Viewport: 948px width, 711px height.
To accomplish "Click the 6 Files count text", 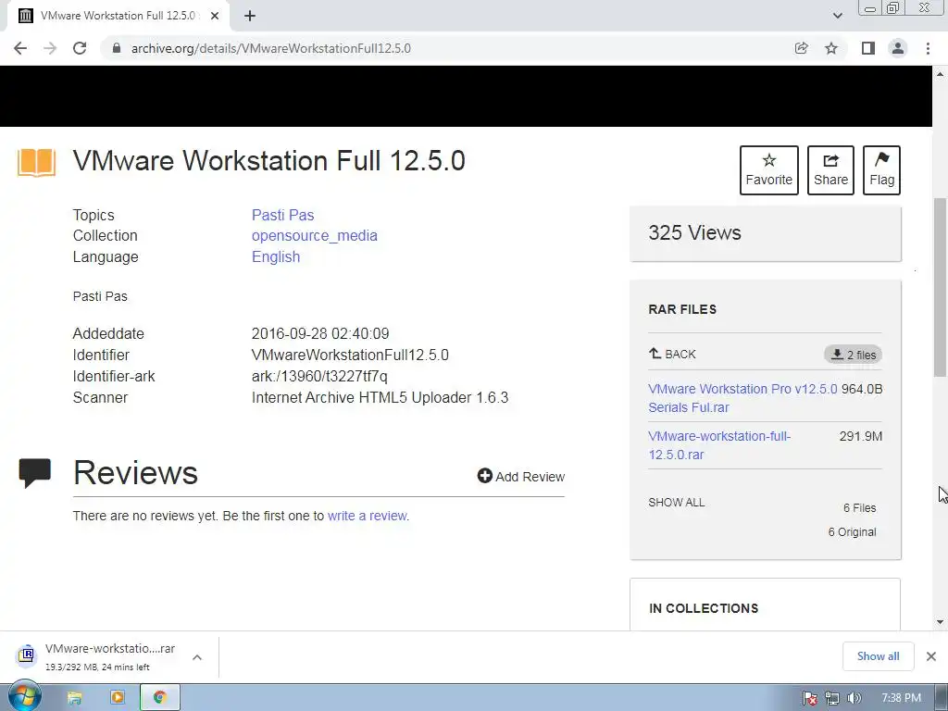I will pyautogui.click(x=860, y=508).
